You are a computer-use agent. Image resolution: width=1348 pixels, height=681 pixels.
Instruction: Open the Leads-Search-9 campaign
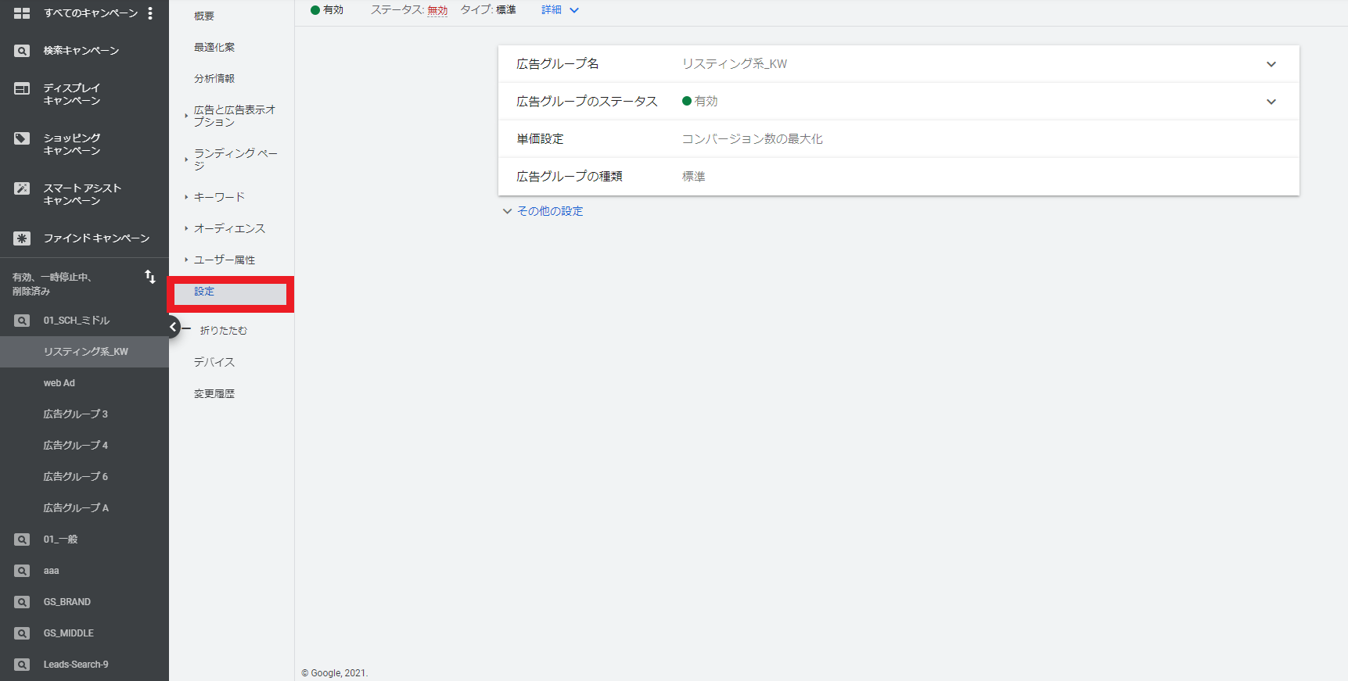[76, 665]
